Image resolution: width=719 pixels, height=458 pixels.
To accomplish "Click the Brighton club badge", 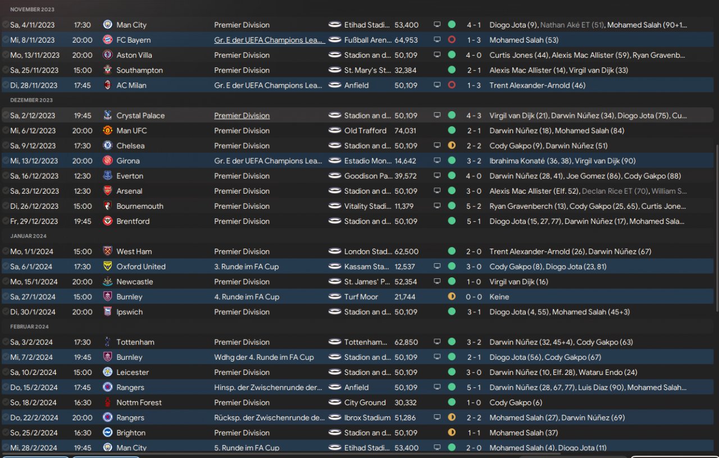I will 108,433.
